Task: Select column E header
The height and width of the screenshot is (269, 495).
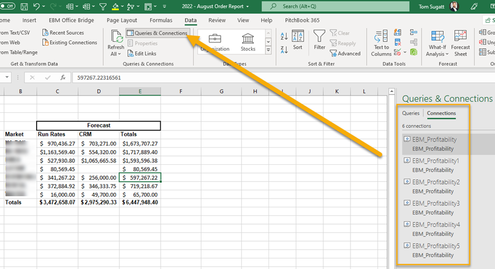Action: pos(140,91)
